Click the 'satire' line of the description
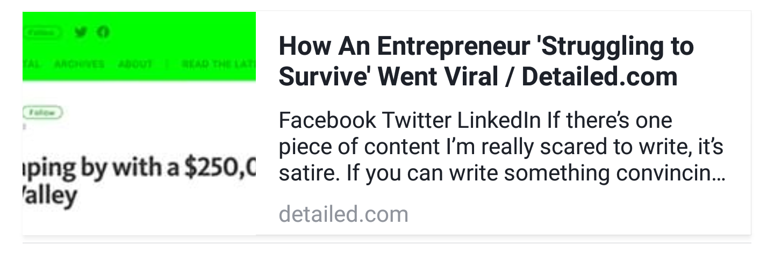The image size is (774, 254). [501, 173]
